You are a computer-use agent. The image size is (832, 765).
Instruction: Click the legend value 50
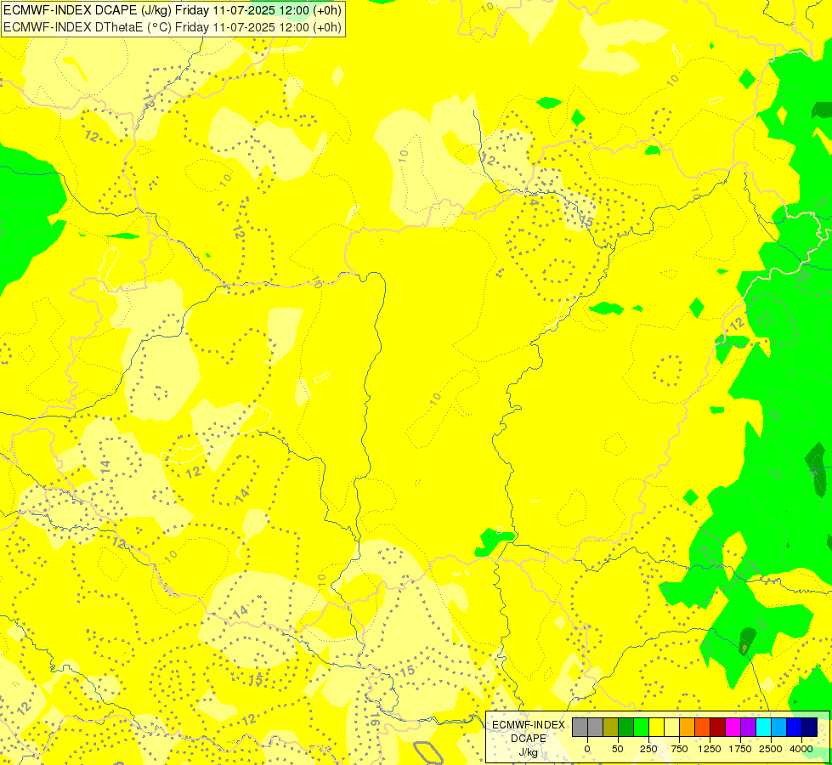pos(618,749)
